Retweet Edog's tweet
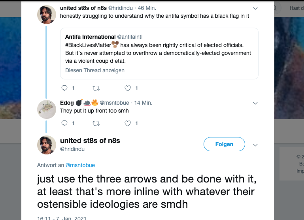304x220 pixels. click(x=95, y=123)
